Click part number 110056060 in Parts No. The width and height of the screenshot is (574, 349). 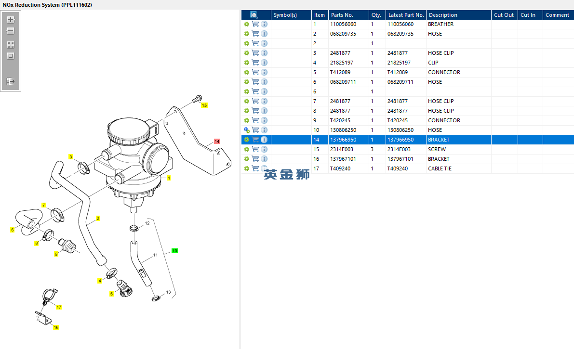pyautogui.click(x=348, y=24)
